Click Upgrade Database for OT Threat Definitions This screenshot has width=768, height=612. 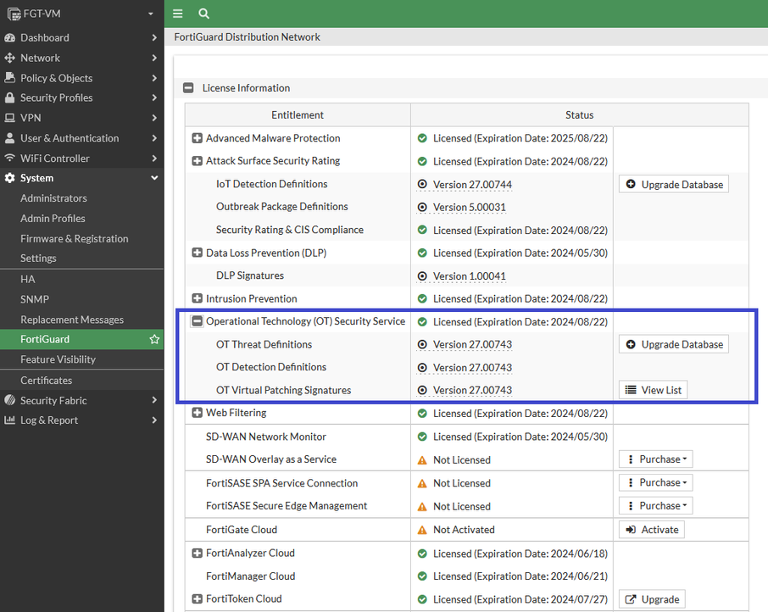click(674, 344)
